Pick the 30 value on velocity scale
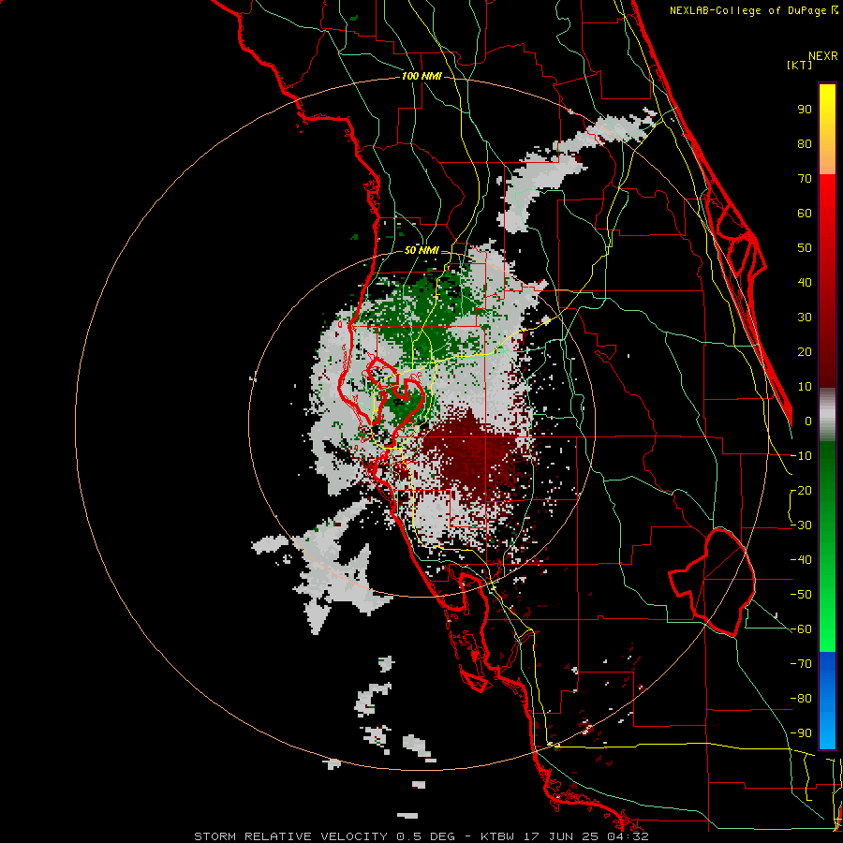The width and height of the screenshot is (843, 843). pos(805,318)
